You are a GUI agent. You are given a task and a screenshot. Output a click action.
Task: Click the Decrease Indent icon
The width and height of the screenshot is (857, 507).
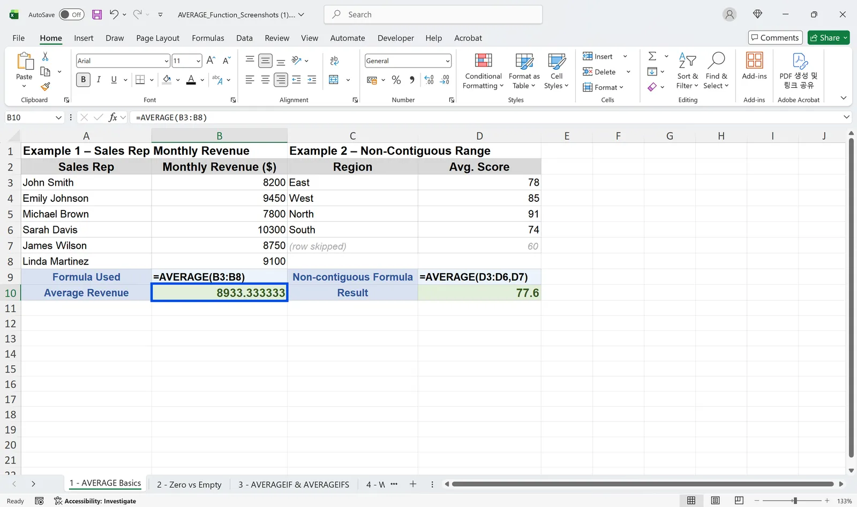pos(296,80)
